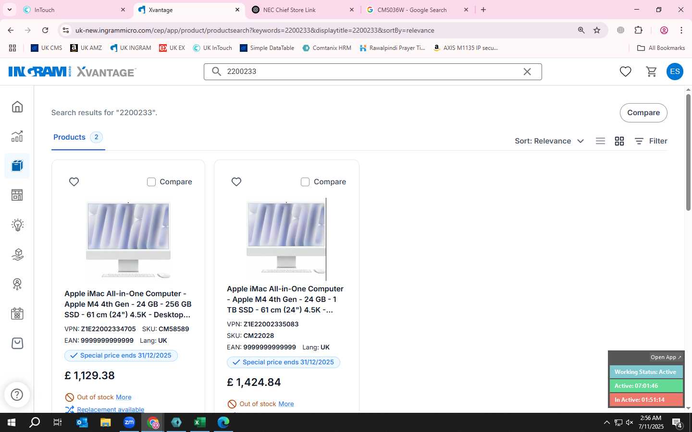Open the storefront building sidebar icon
The width and height of the screenshot is (692, 432).
(17, 195)
